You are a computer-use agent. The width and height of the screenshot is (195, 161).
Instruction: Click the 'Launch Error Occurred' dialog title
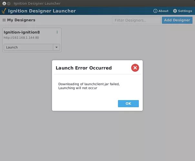pos(84,68)
